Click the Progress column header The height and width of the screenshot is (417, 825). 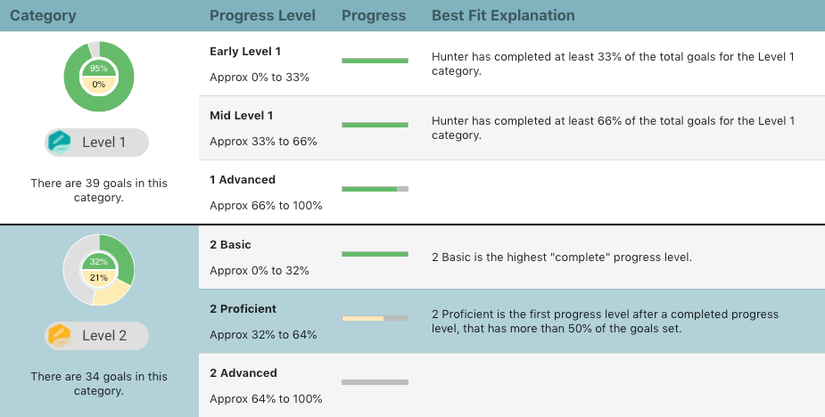pyautogui.click(x=374, y=16)
